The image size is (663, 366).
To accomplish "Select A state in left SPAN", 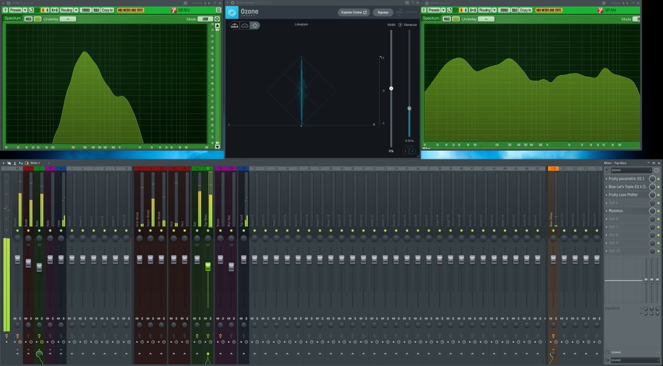I will (x=43, y=10).
